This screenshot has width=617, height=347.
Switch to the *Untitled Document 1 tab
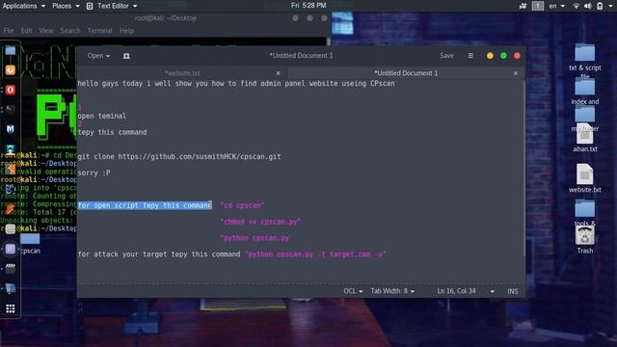coord(406,73)
